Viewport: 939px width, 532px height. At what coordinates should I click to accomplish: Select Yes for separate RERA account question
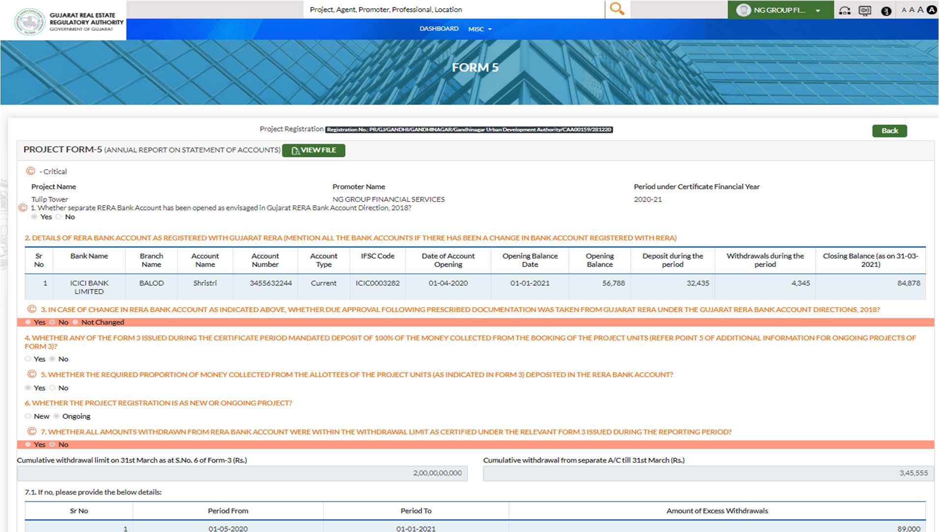pyautogui.click(x=34, y=217)
